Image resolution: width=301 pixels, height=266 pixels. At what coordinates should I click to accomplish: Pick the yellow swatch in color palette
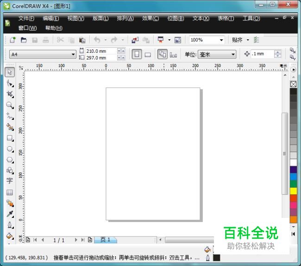(x=293, y=191)
